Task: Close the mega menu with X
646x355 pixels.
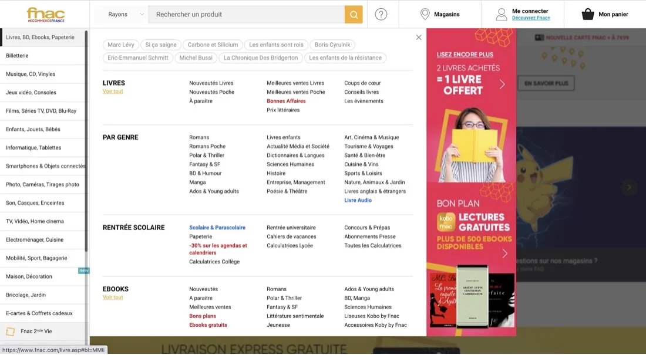Action: click(x=419, y=38)
